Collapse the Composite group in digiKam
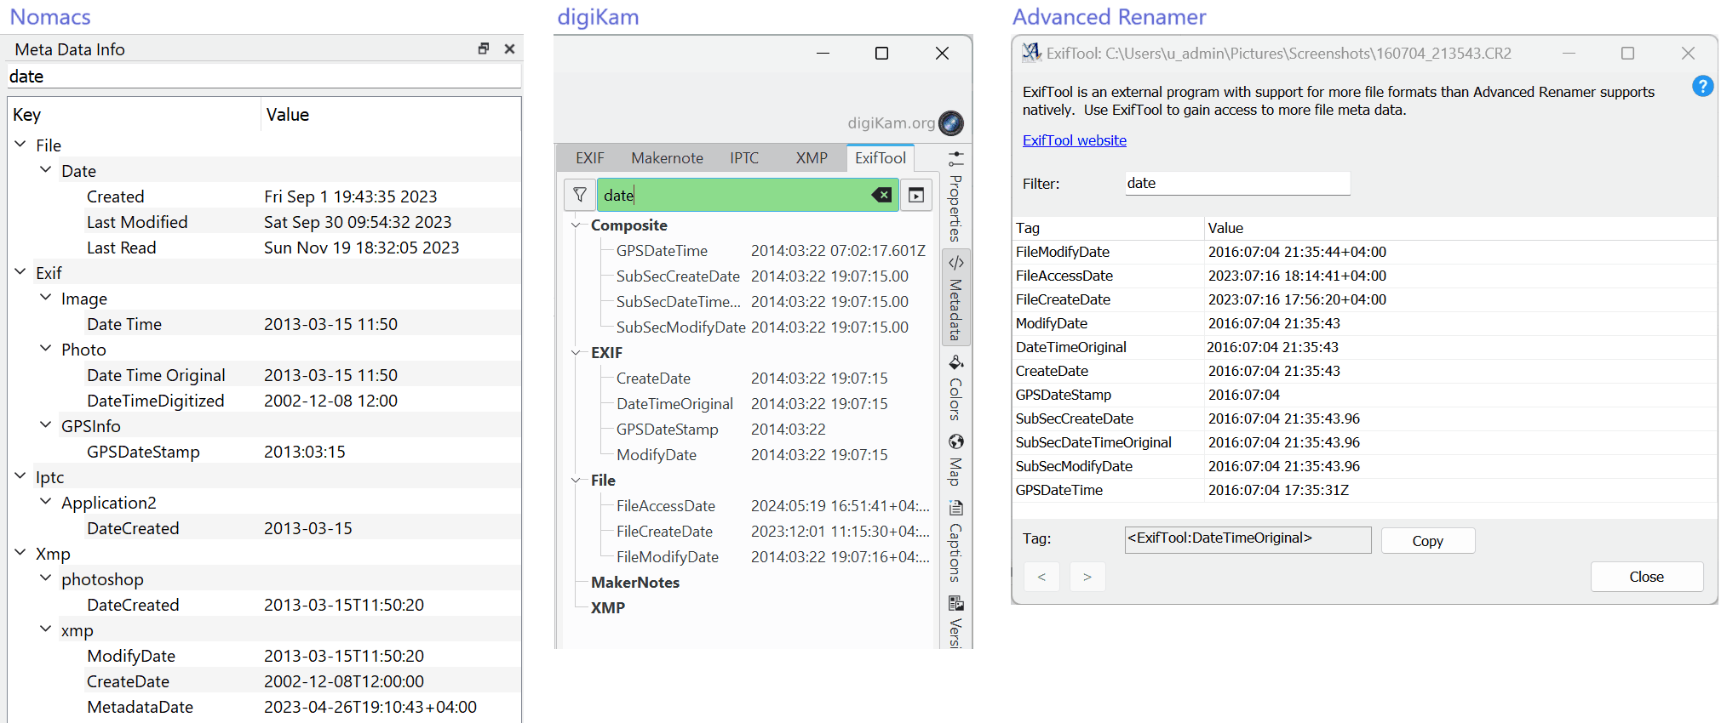Viewport: 1721px width, 723px height. tap(577, 225)
